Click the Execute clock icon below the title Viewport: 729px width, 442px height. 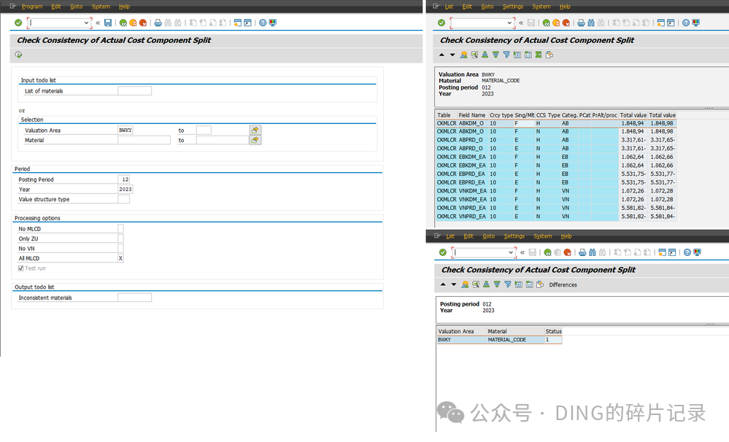(18, 55)
